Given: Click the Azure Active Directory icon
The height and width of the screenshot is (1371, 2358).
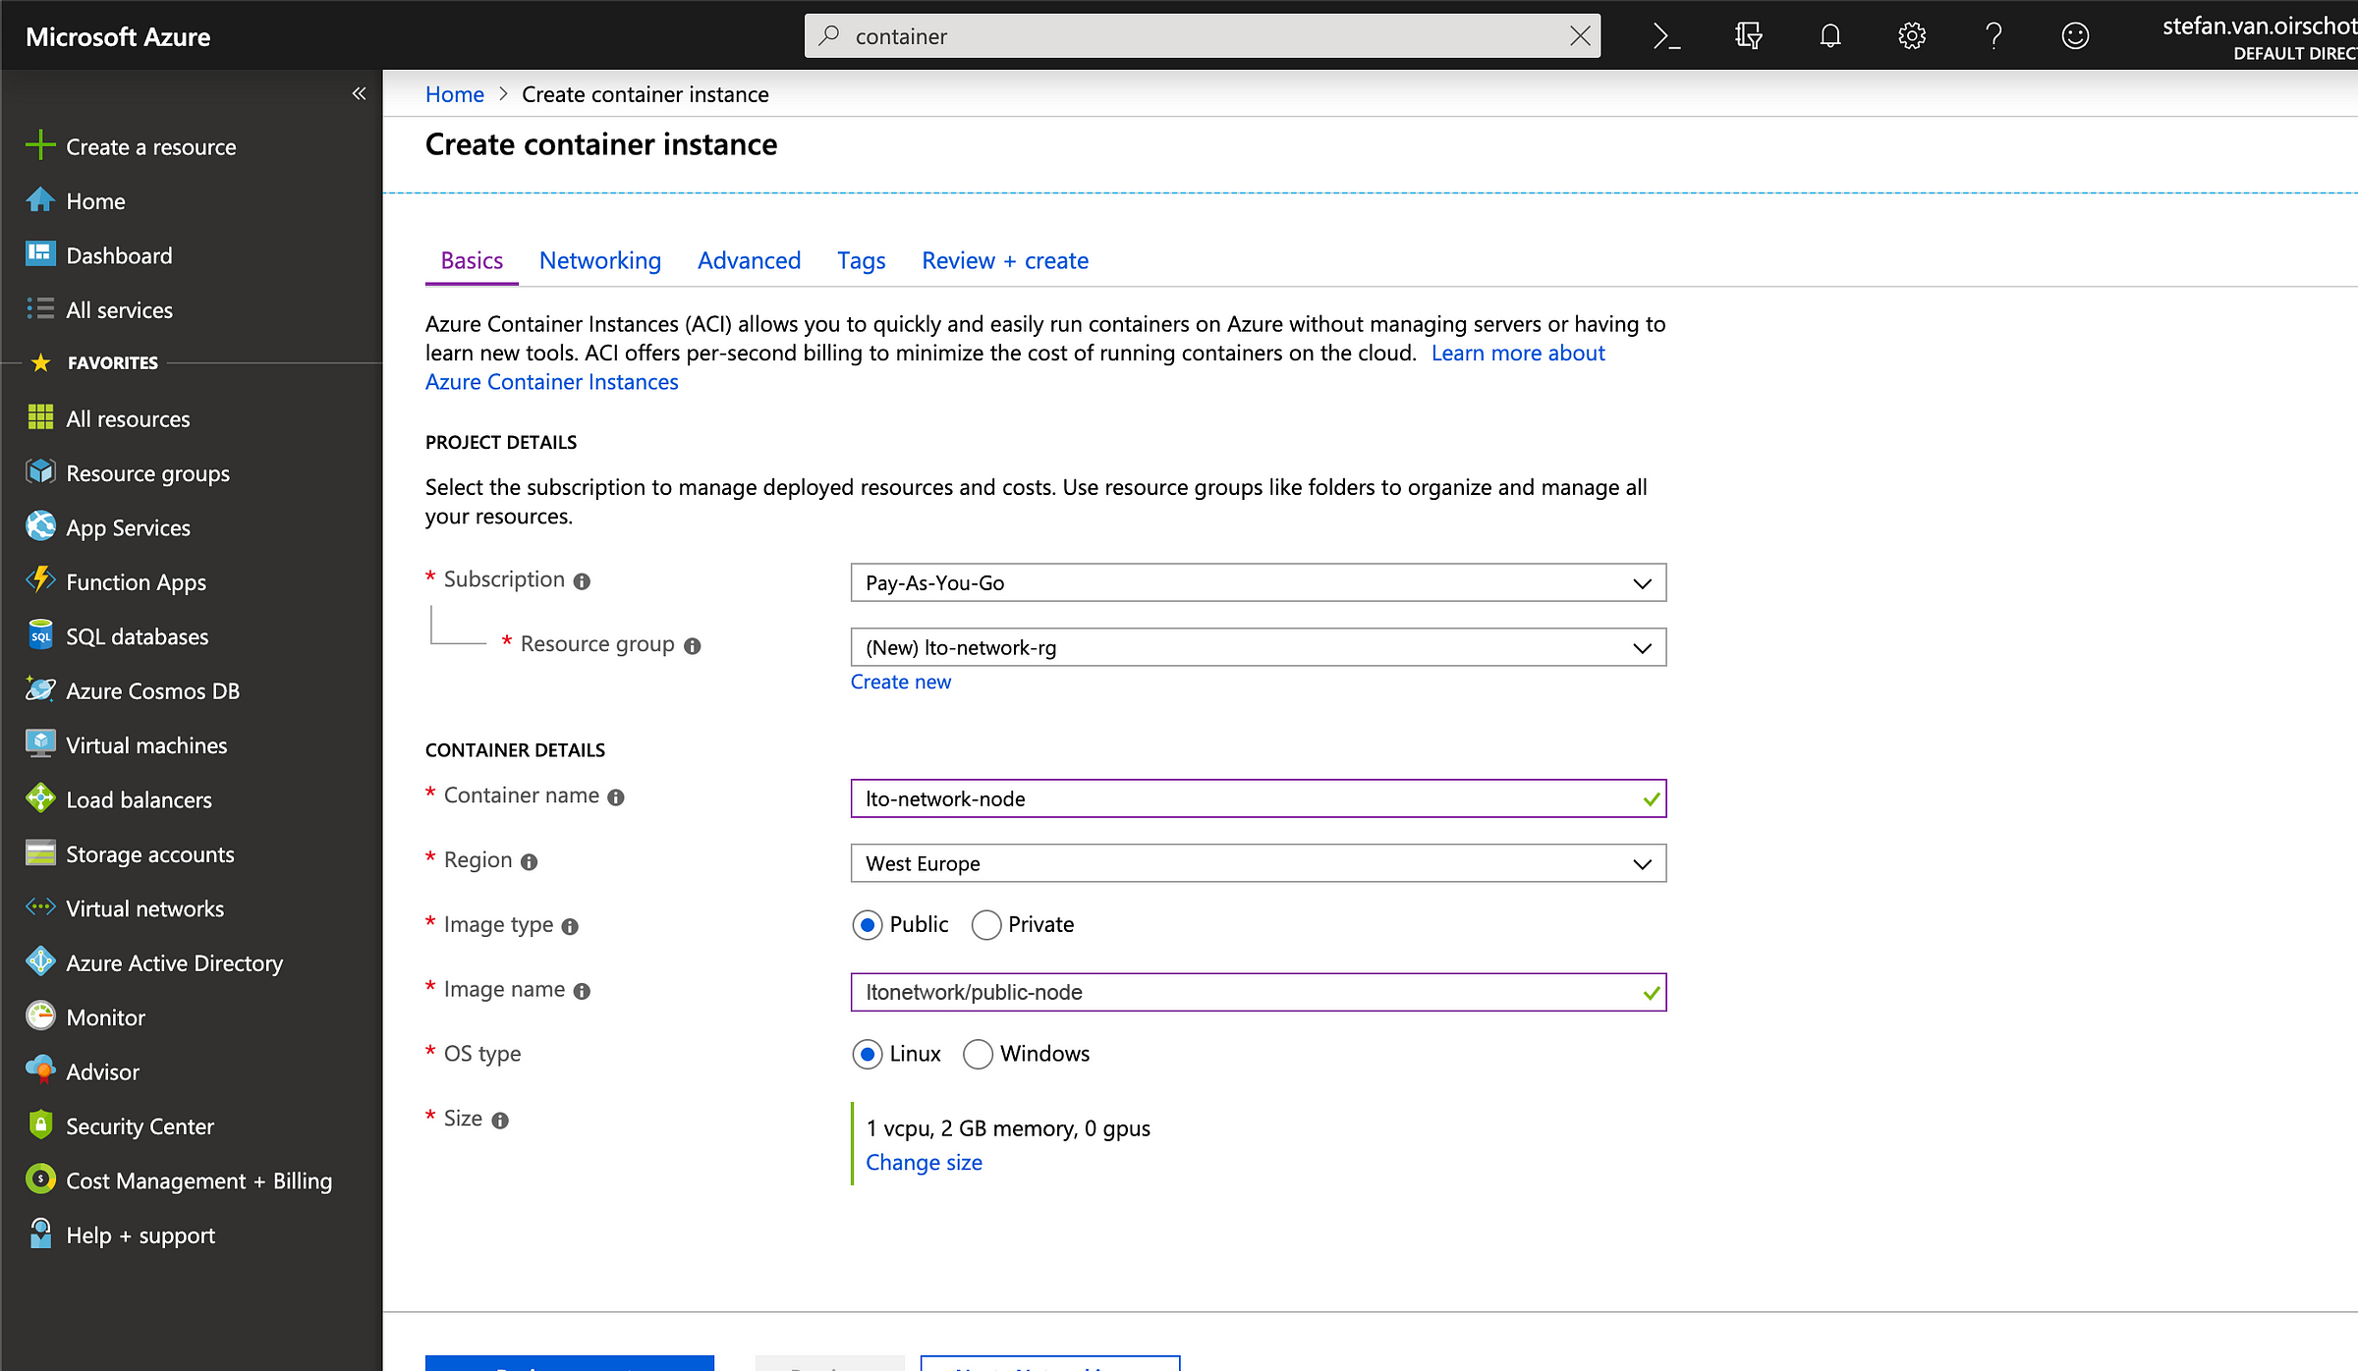Looking at the screenshot, I should 40,962.
